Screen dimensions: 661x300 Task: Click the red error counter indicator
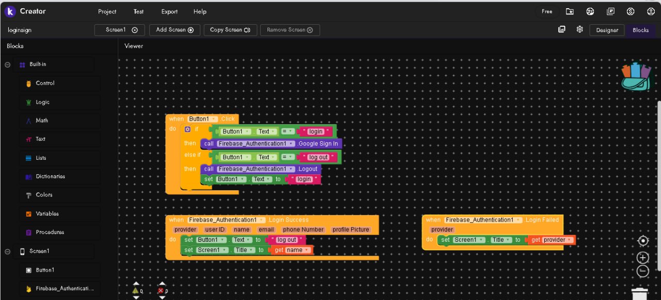click(161, 291)
